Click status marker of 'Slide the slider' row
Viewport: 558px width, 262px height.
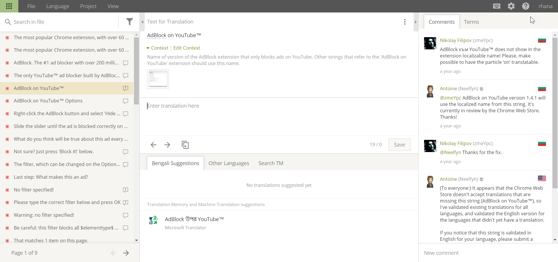coord(7,127)
